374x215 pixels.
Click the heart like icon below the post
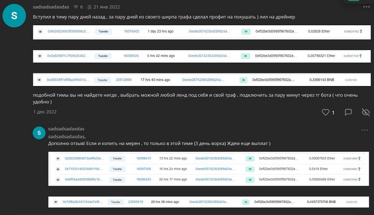point(326,112)
